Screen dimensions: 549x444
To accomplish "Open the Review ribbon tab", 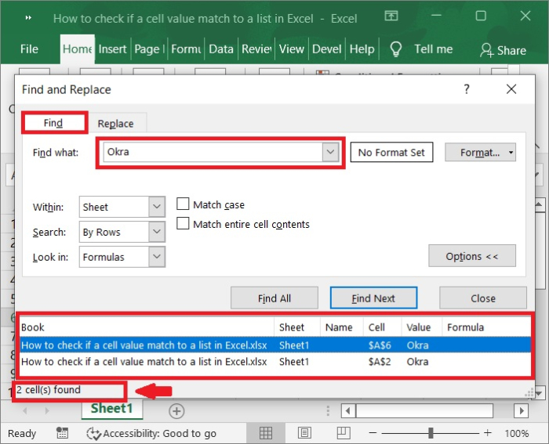I will click(256, 49).
